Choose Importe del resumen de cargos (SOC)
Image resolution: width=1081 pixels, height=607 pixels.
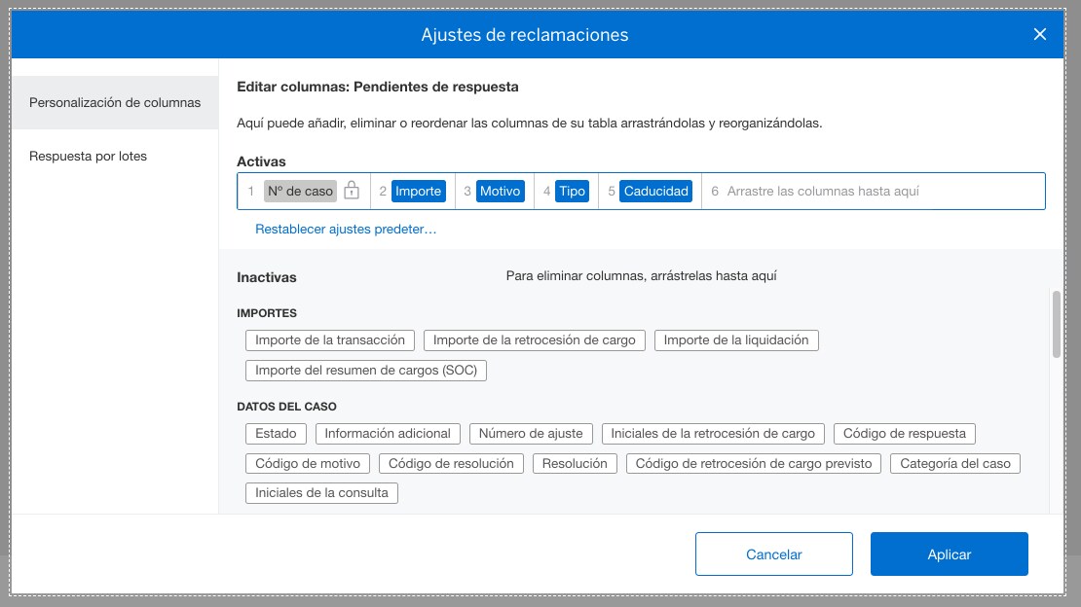pos(366,370)
